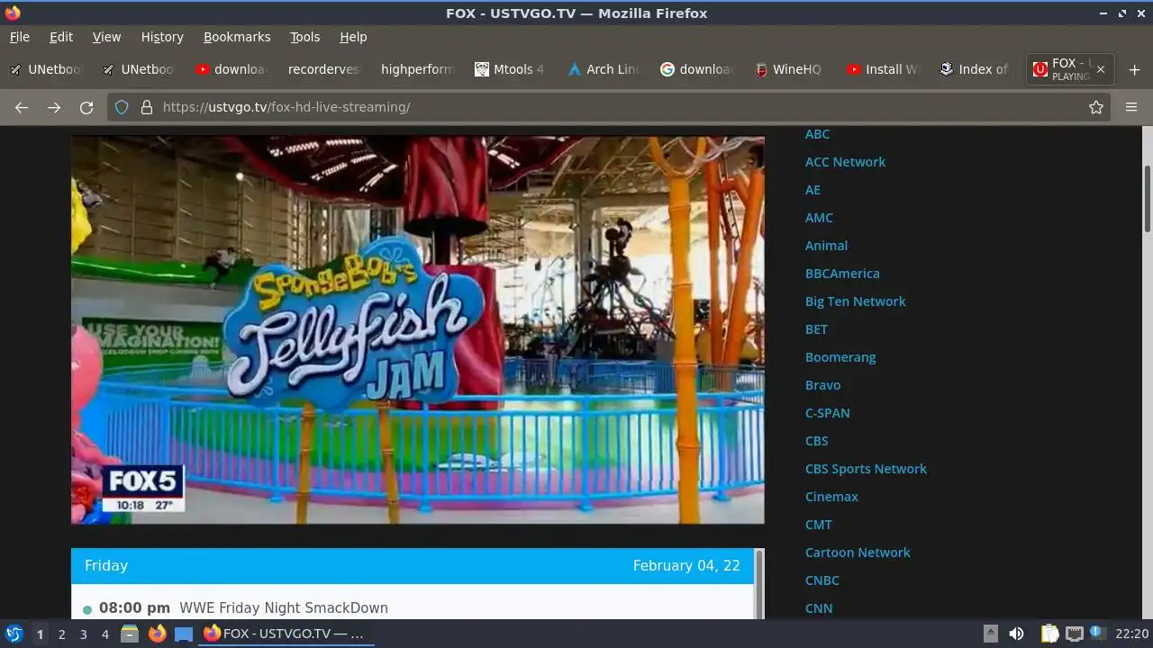The image size is (1153, 648).
Task: Open the CNN channel link
Action: tap(818, 608)
